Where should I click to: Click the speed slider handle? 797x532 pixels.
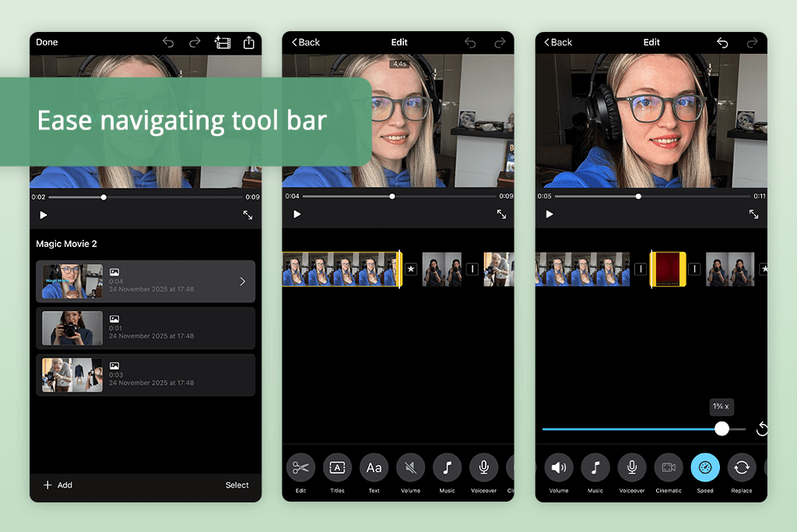(x=722, y=428)
